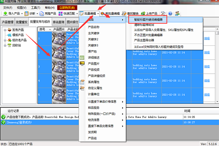219x146 pixels.
Task: Select the 原产地 menu entry
Action: click(x=92, y=52)
